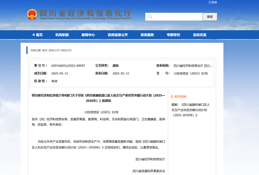The width and height of the screenshot is (259, 175).
Task: Click the 四川省经济和信息化厅 site title
Action: (x=85, y=13)
